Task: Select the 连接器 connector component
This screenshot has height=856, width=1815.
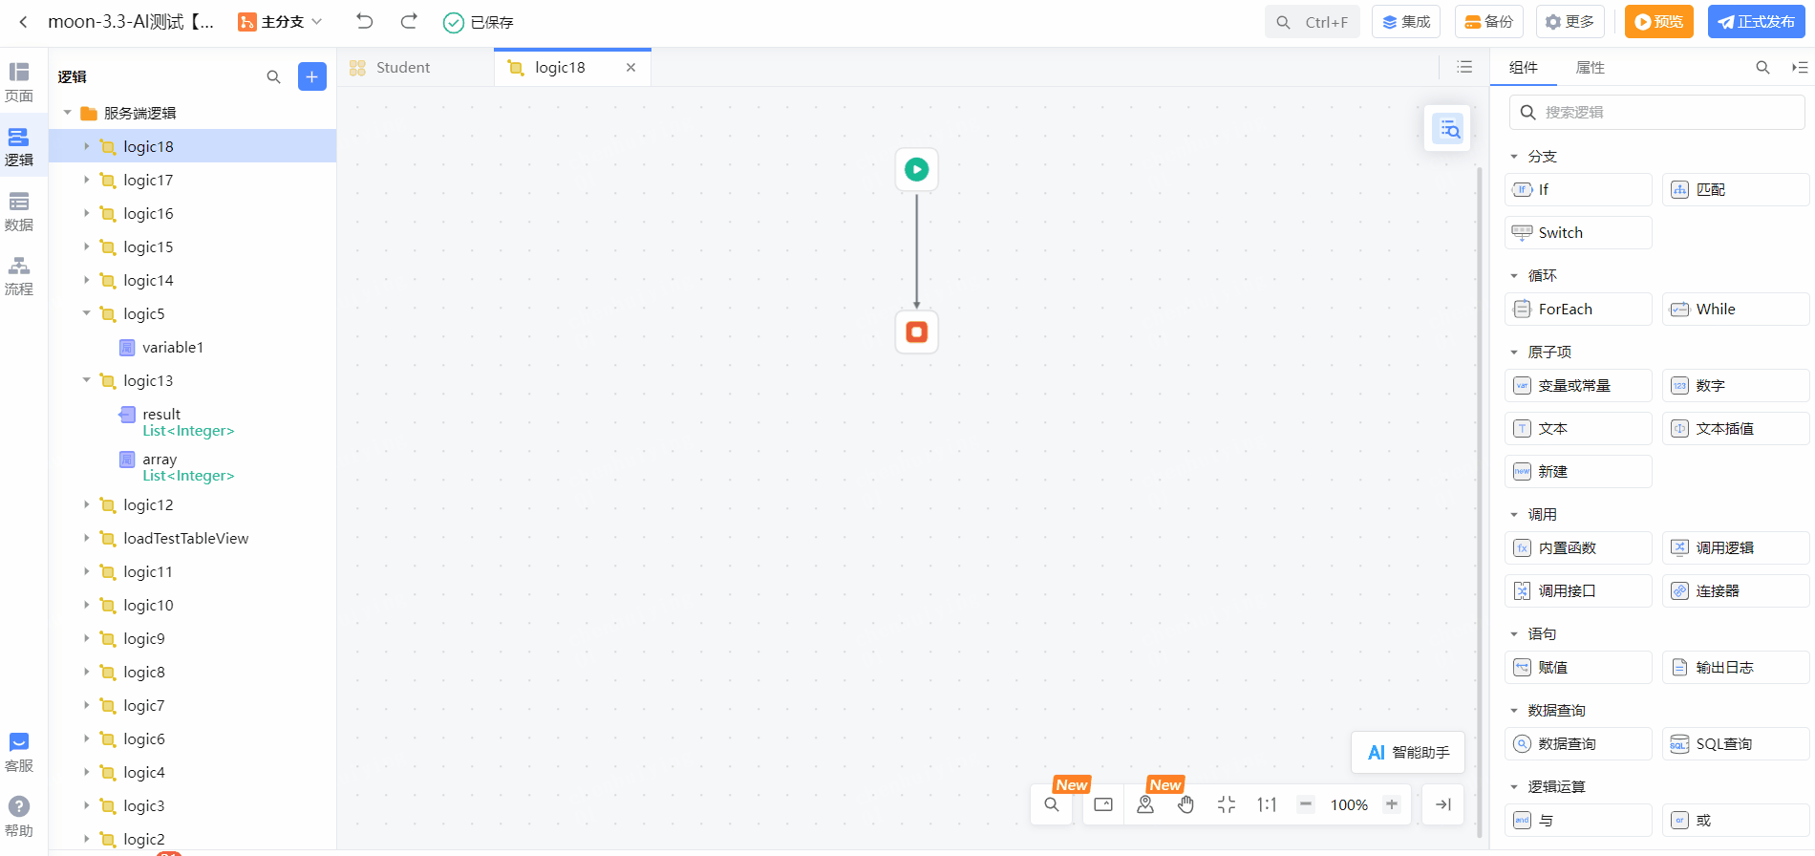Action: (x=1736, y=590)
